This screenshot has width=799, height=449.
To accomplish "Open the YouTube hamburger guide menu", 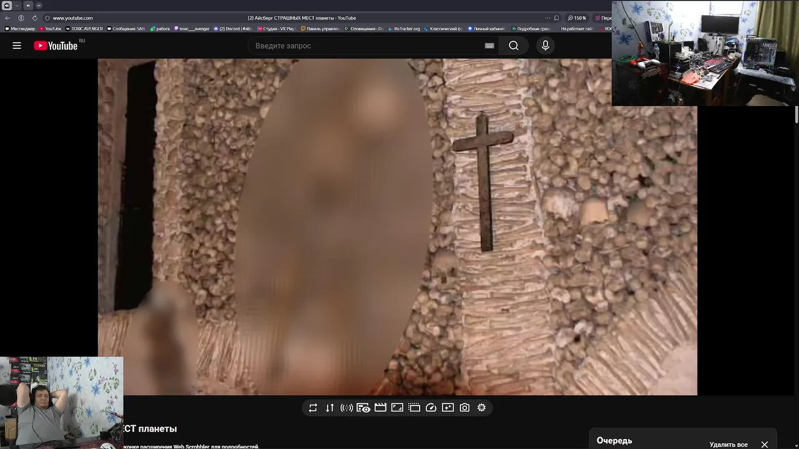I will [17, 46].
